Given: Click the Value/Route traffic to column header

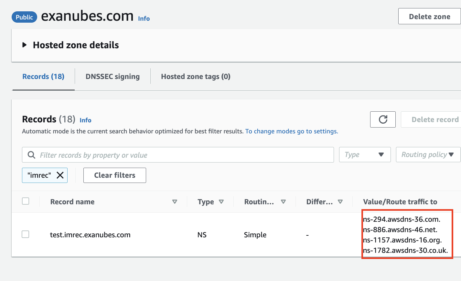Looking at the screenshot, I should point(400,202).
